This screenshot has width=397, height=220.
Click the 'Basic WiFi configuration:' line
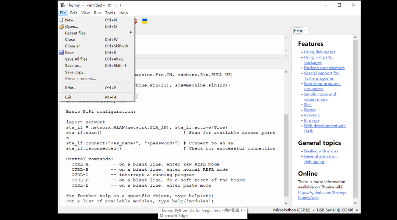(101, 112)
